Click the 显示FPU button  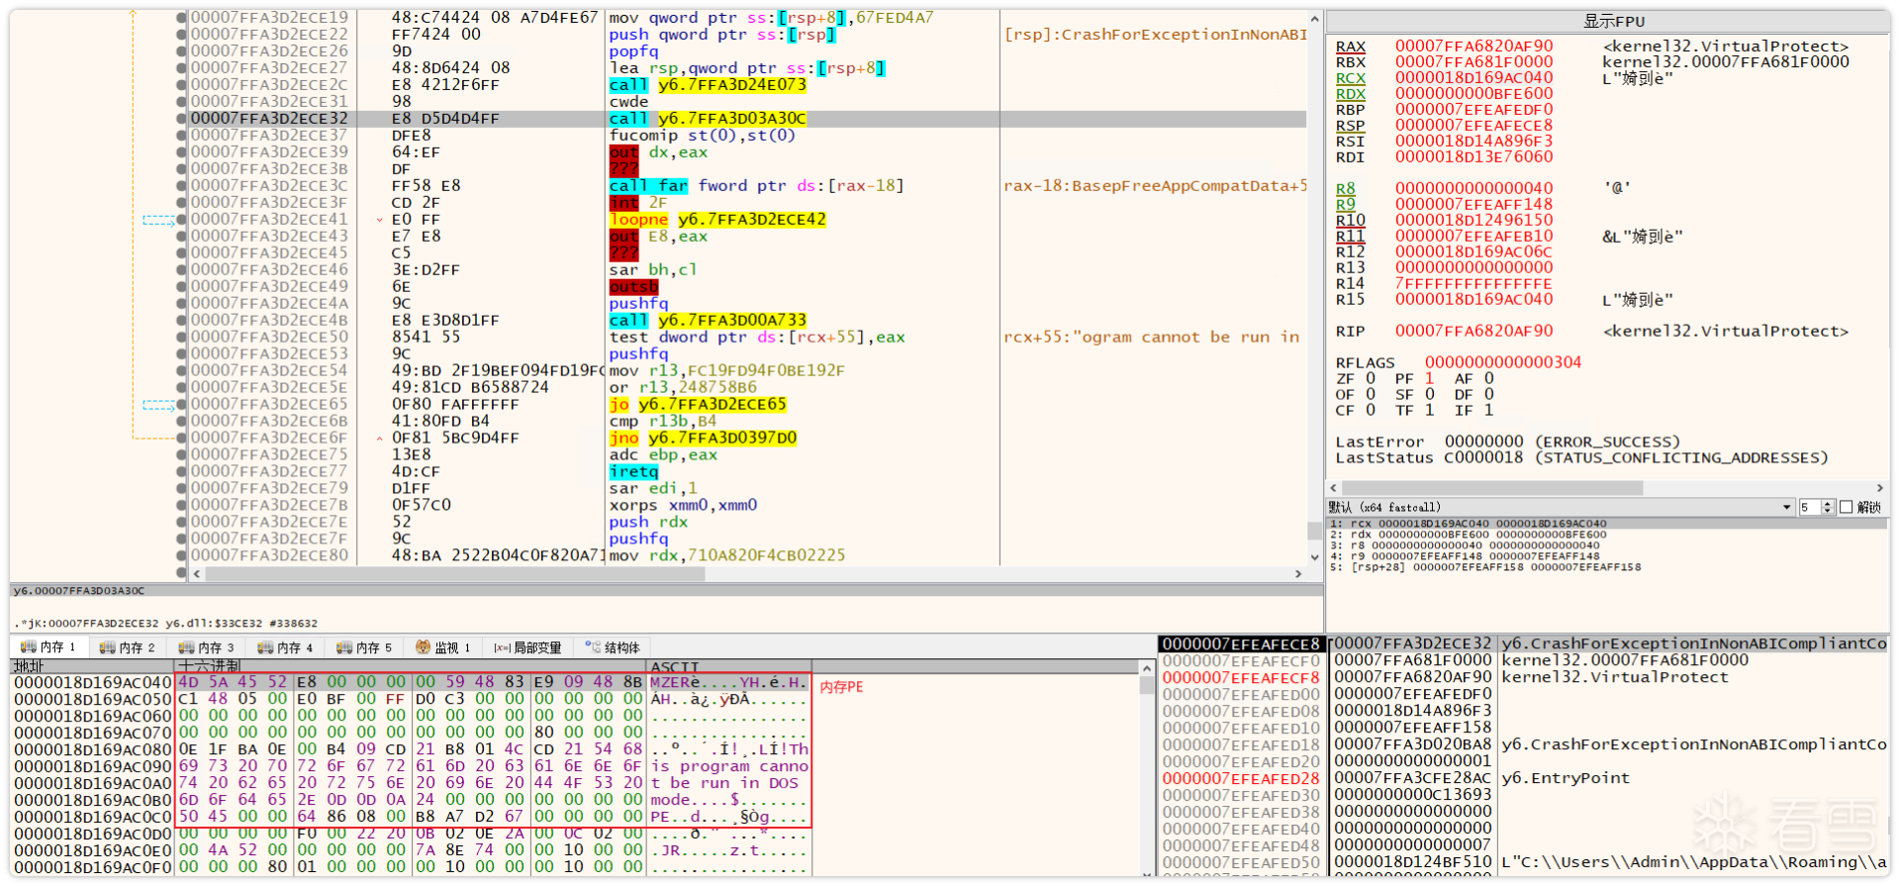click(1607, 21)
